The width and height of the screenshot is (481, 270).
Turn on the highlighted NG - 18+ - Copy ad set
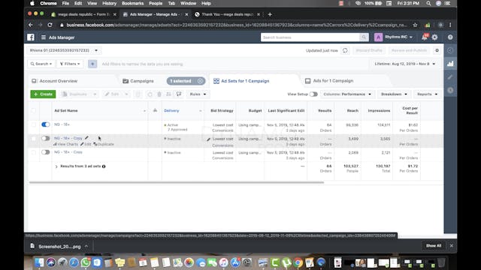[x=45, y=138]
